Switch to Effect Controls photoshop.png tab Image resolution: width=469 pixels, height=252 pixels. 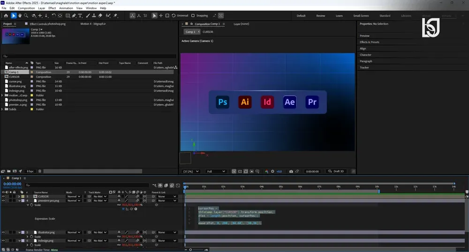click(47, 24)
